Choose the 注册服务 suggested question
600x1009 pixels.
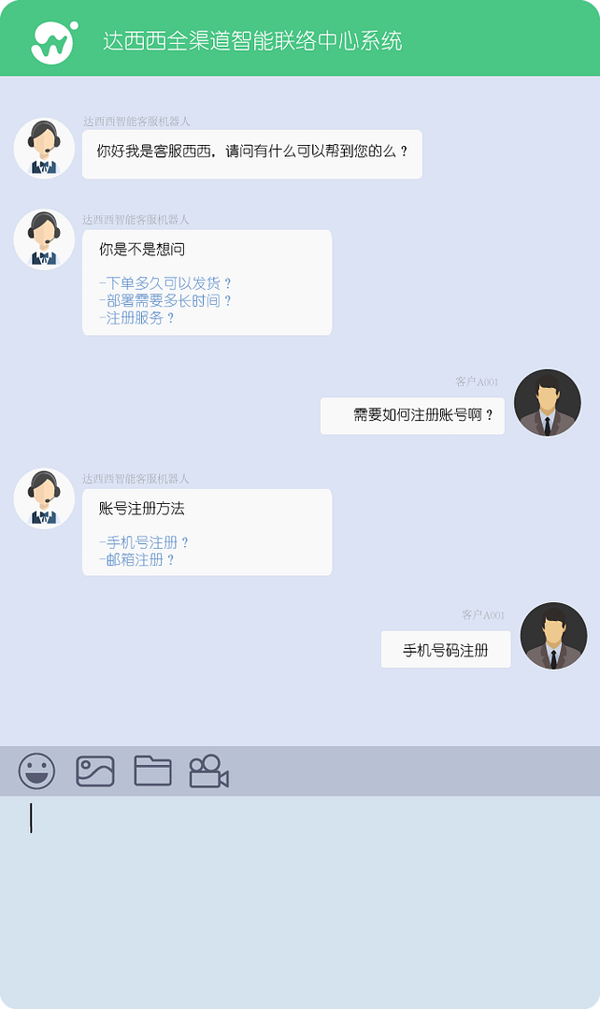coord(136,318)
